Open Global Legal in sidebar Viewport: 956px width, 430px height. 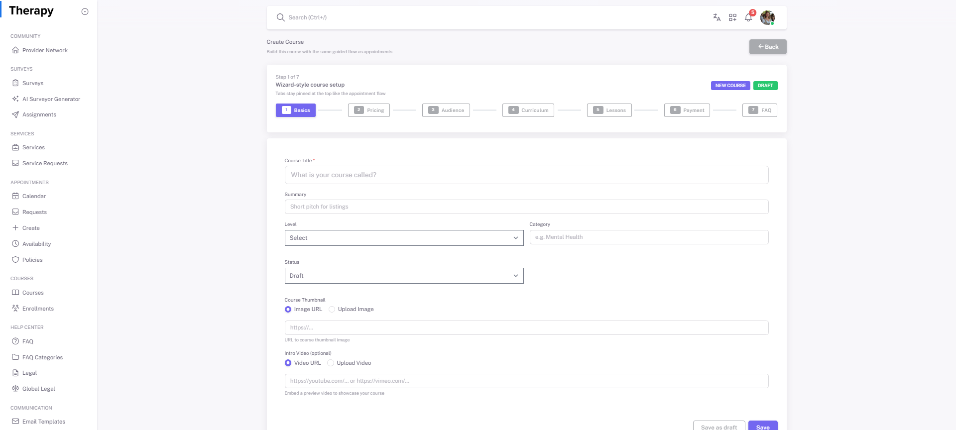pos(38,389)
